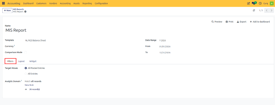Screen dimensions: 275x105
Task: Click the Analytic Domain help question mark
Action: 21,81
